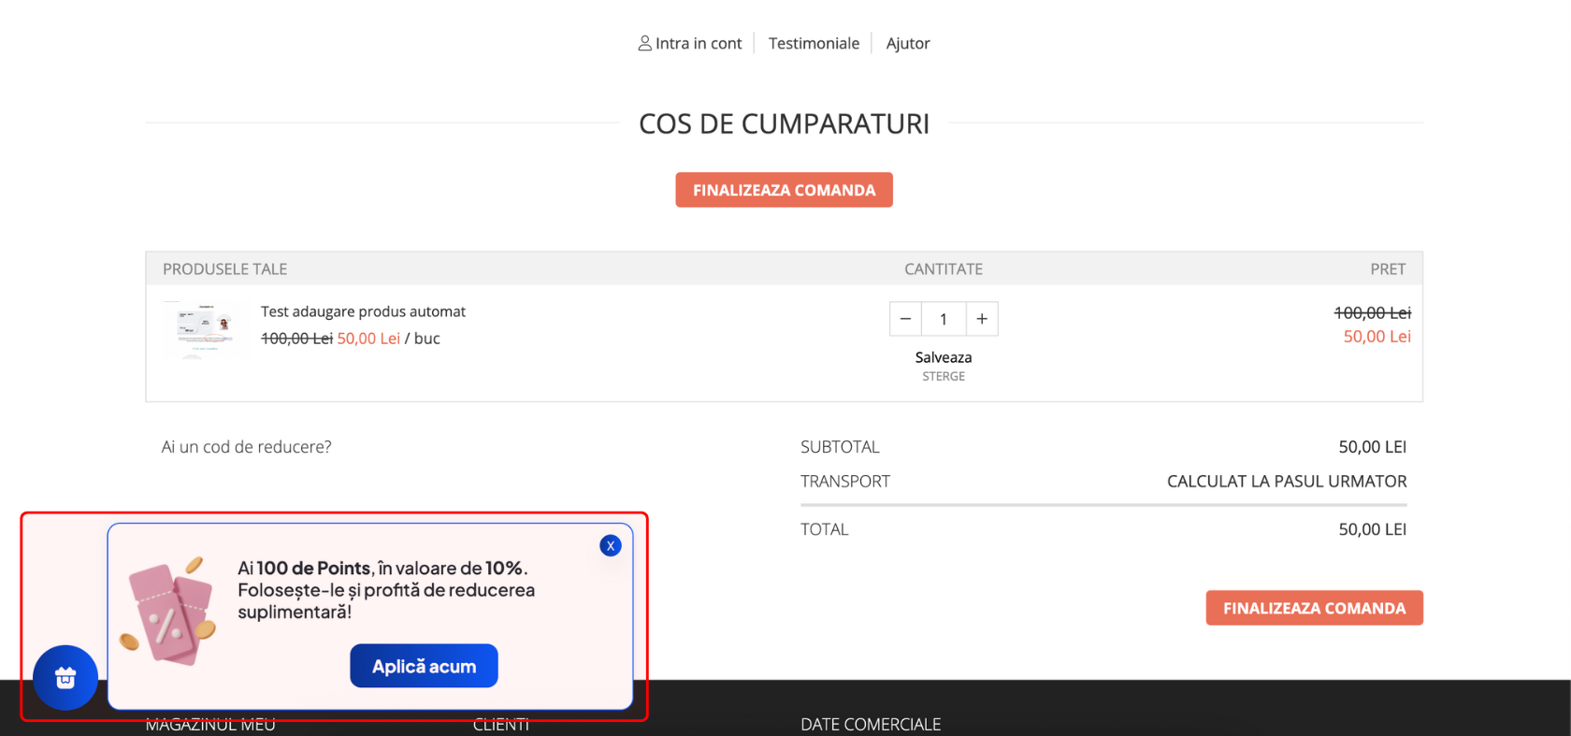Close the points popup with the X

pyautogui.click(x=611, y=545)
